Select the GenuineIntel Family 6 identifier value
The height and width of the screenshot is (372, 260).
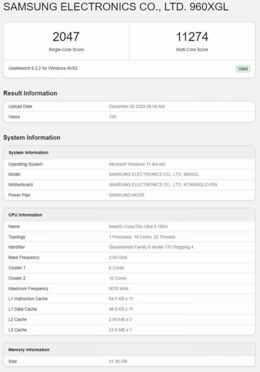point(151,247)
